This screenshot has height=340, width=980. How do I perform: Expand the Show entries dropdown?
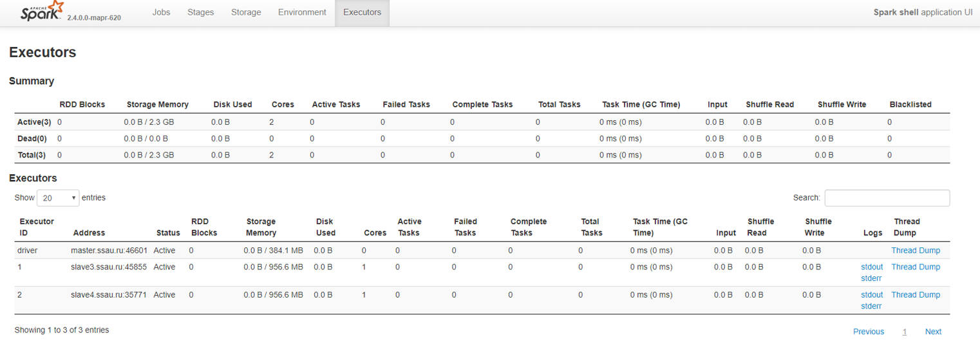point(58,198)
